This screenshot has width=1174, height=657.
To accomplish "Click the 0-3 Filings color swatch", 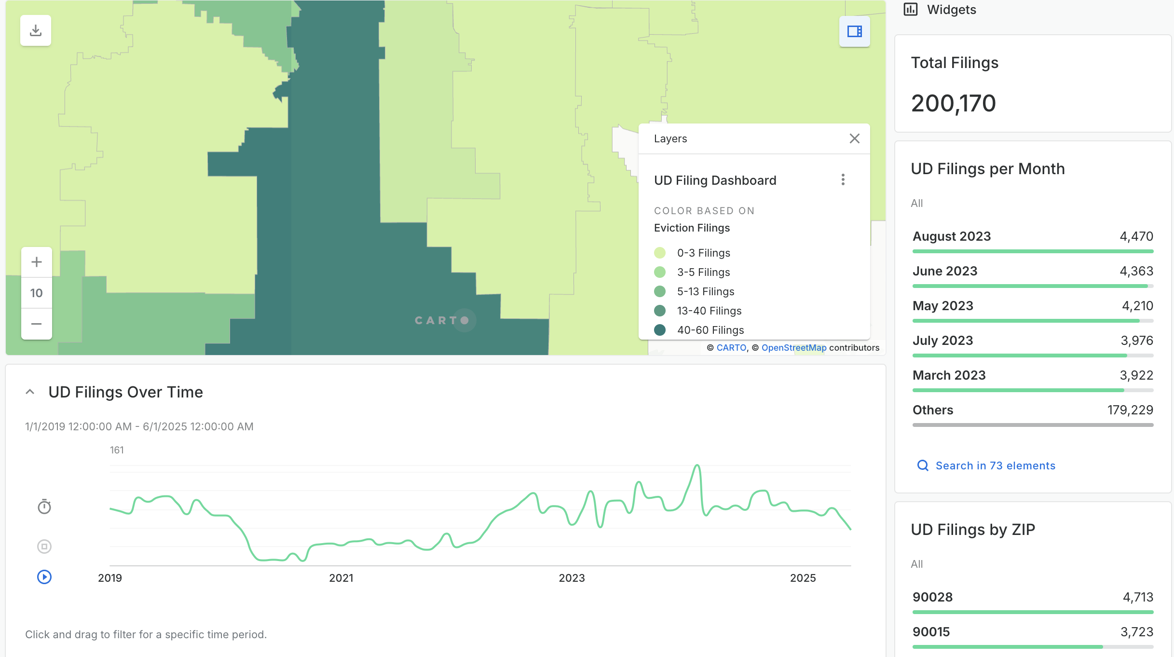I will pos(660,253).
